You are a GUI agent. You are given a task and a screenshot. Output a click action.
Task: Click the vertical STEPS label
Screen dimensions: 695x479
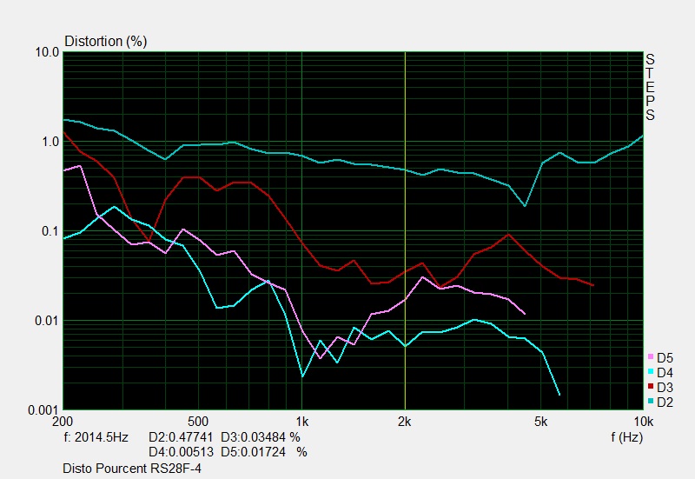tap(649, 87)
